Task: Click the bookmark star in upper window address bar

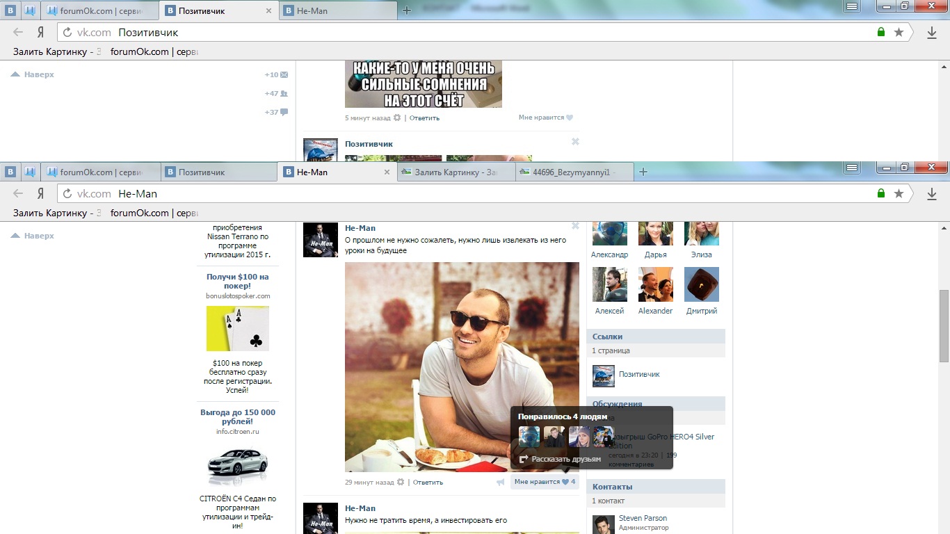Action: coord(899,32)
